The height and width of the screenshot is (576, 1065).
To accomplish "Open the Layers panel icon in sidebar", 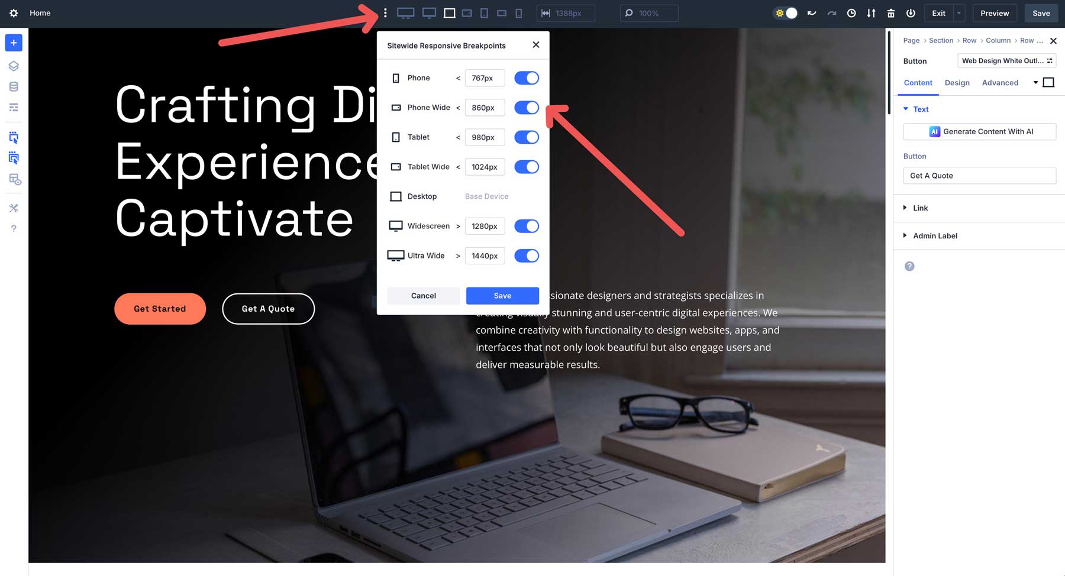I will (x=14, y=66).
